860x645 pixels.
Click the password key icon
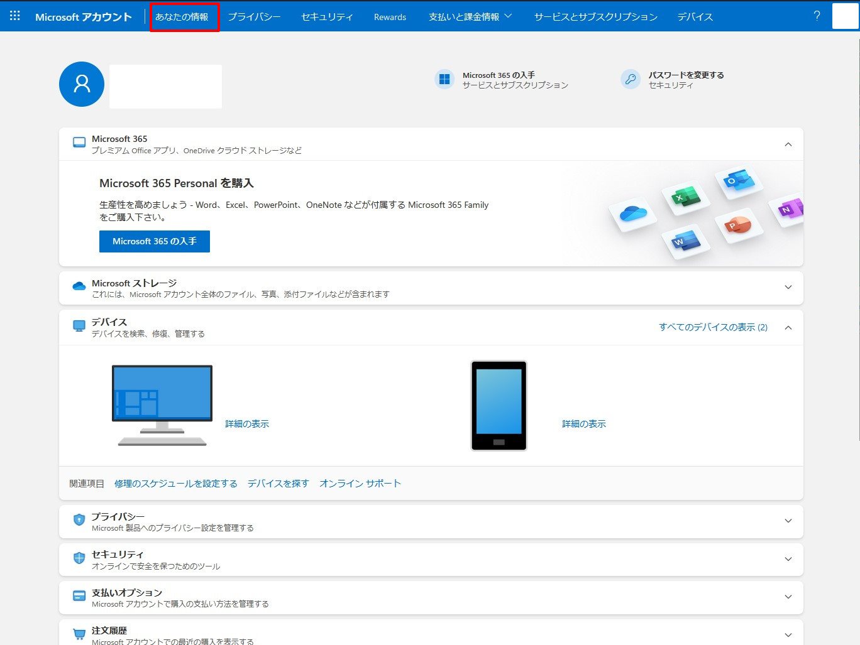631,79
